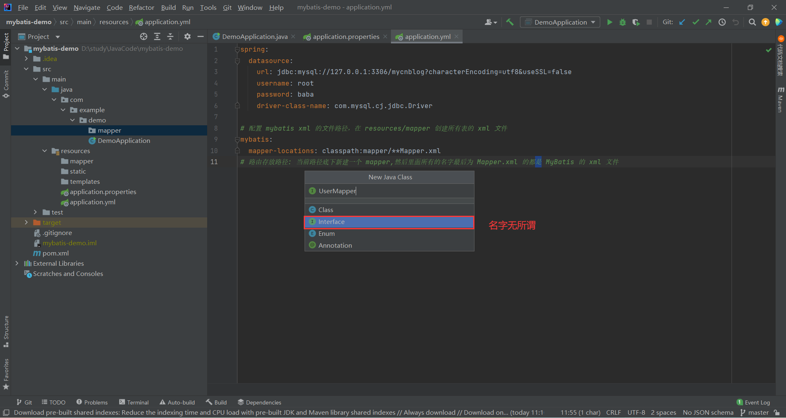
Task: Collapse the mybatis-demo root node
Action: pos(17,48)
